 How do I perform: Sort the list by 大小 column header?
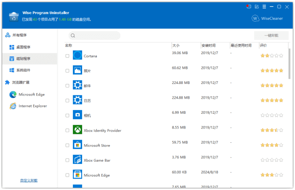(176, 46)
